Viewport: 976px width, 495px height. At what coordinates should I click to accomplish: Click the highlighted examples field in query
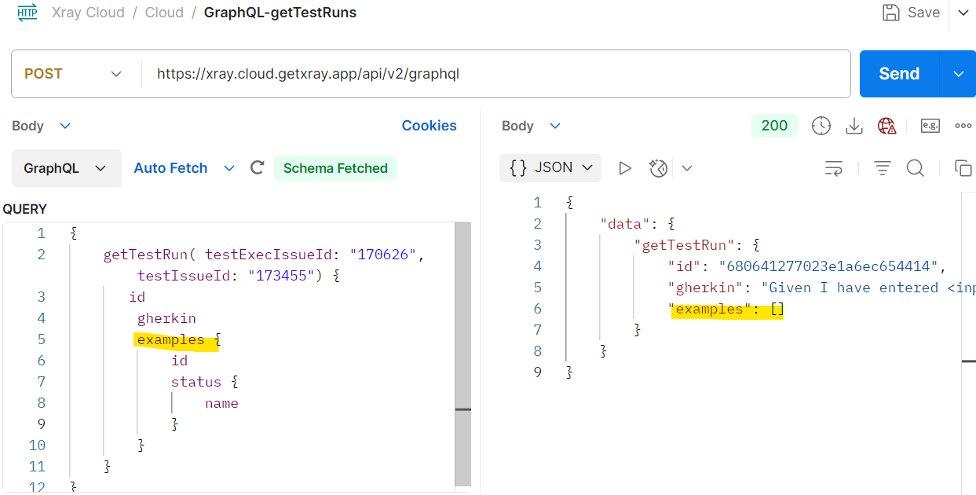pos(170,339)
